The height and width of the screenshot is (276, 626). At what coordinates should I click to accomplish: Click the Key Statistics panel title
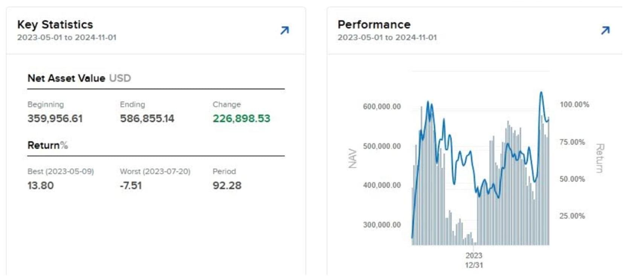(55, 24)
